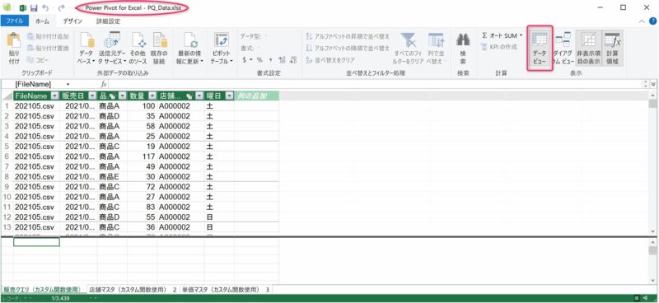This screenshot has height=303, width=659.
Task: Select the empty calculation area cell
Action: click(36, 242)
